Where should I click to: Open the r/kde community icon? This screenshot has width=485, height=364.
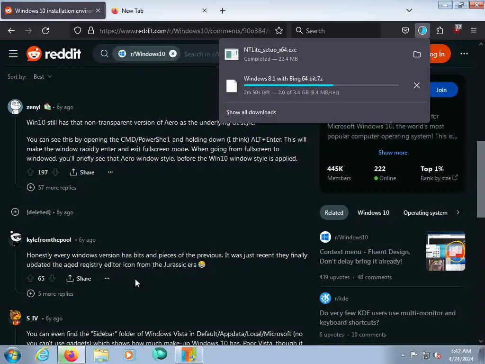(x=325, y=299)
